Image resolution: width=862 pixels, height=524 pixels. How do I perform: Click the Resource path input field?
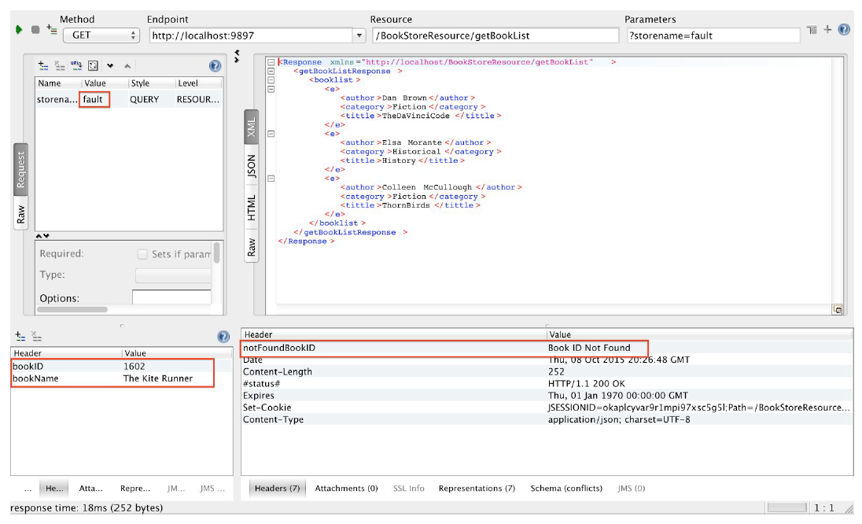[495, 35]
